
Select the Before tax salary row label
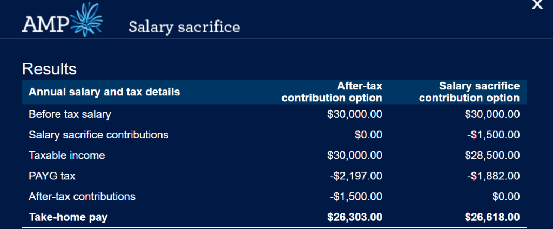(70, 114)
